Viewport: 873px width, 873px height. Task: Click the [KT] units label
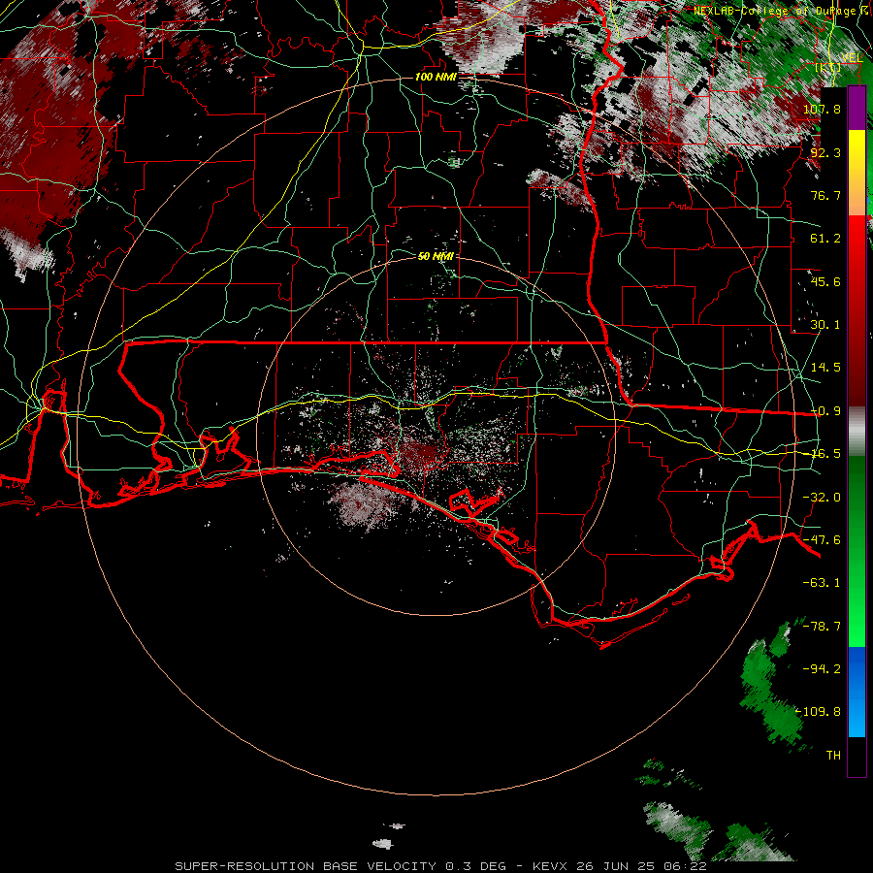tap(826, 67)
